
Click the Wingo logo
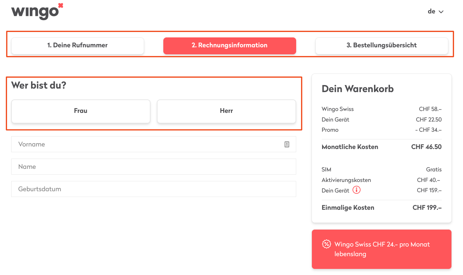(36, 12)
